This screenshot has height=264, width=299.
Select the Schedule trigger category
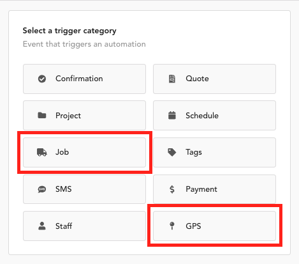(214, 115)
